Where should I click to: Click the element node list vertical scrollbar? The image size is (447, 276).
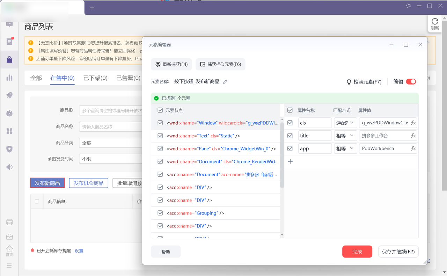(282, 155)
